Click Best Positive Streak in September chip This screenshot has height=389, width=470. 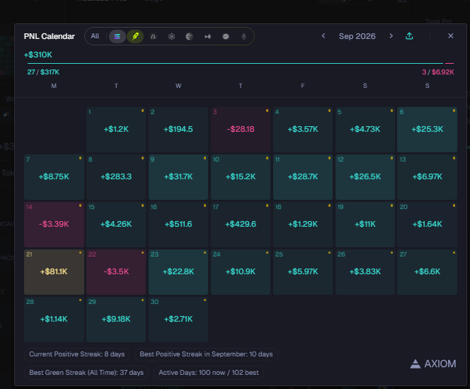pos(206,354)
